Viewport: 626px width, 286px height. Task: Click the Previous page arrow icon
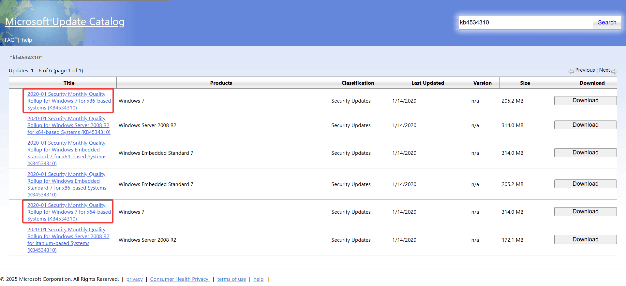coord(571,71)
